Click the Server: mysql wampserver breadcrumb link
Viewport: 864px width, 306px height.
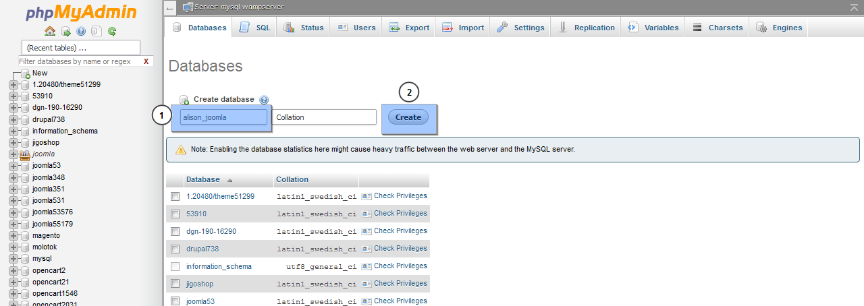[x=238, y=7]
